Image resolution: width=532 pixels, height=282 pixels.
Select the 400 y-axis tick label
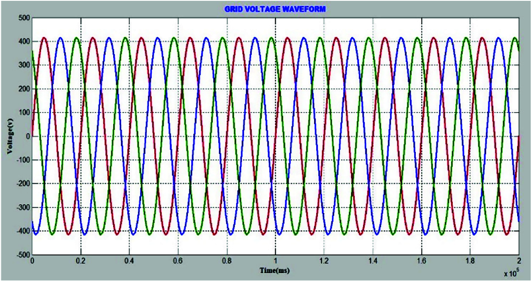(x=23, y=41)
